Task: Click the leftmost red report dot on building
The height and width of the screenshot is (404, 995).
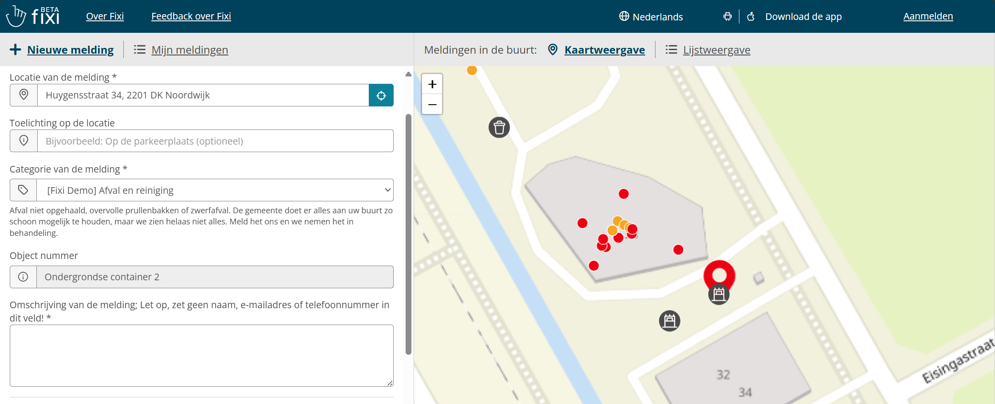Action: click(x=582, y=223)
